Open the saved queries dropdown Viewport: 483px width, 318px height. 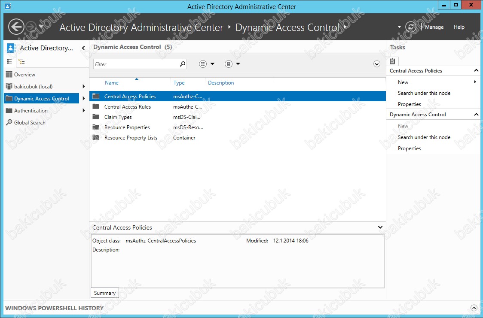pyautogui.click(x=232, y=64)
